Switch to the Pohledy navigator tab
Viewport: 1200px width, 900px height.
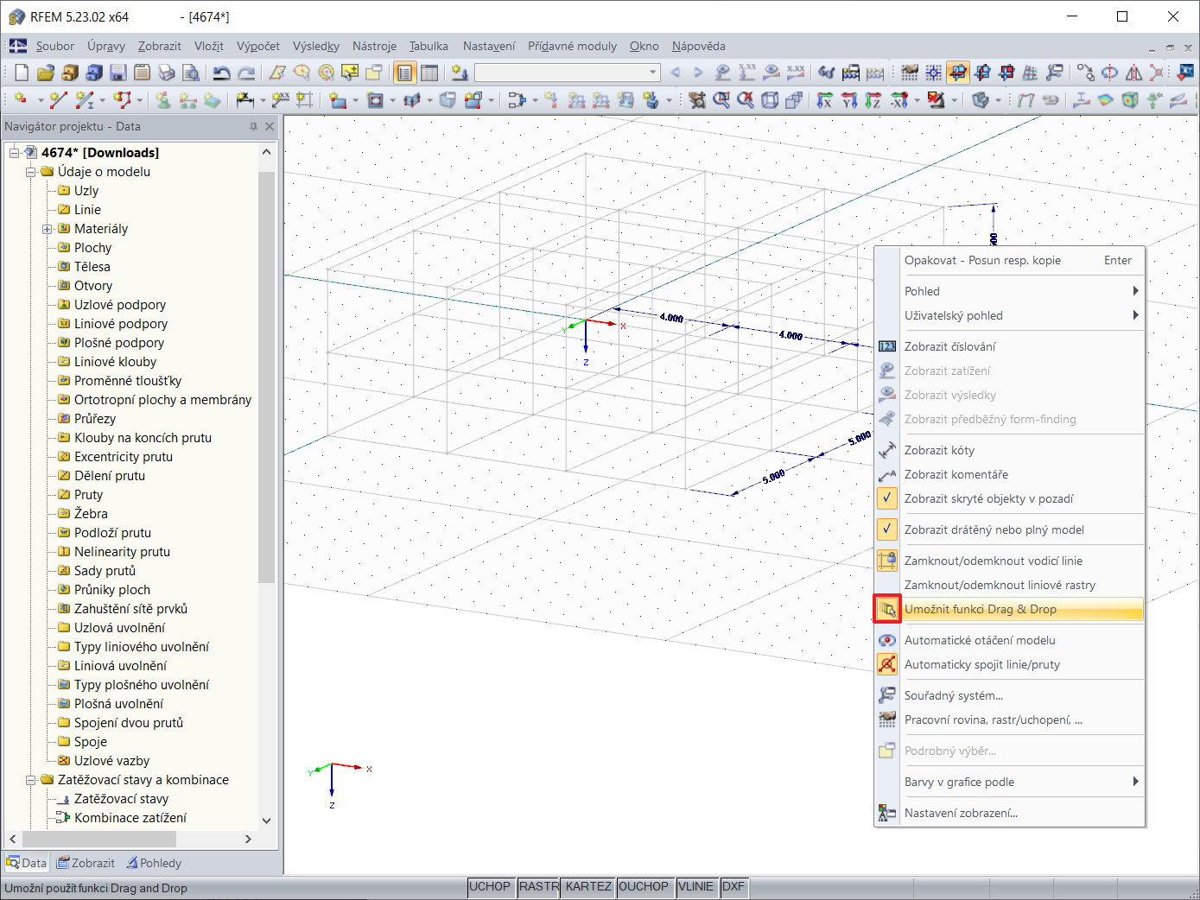[x=154, y=863]
